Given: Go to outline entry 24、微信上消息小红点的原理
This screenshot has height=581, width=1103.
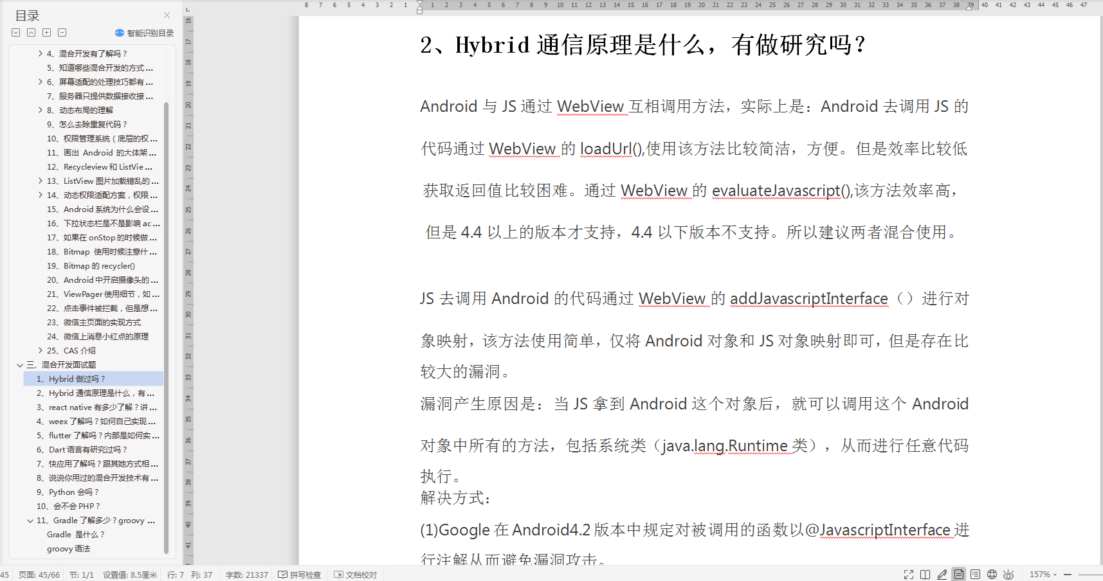Looking at the screenshot, I should click(98, 337).
